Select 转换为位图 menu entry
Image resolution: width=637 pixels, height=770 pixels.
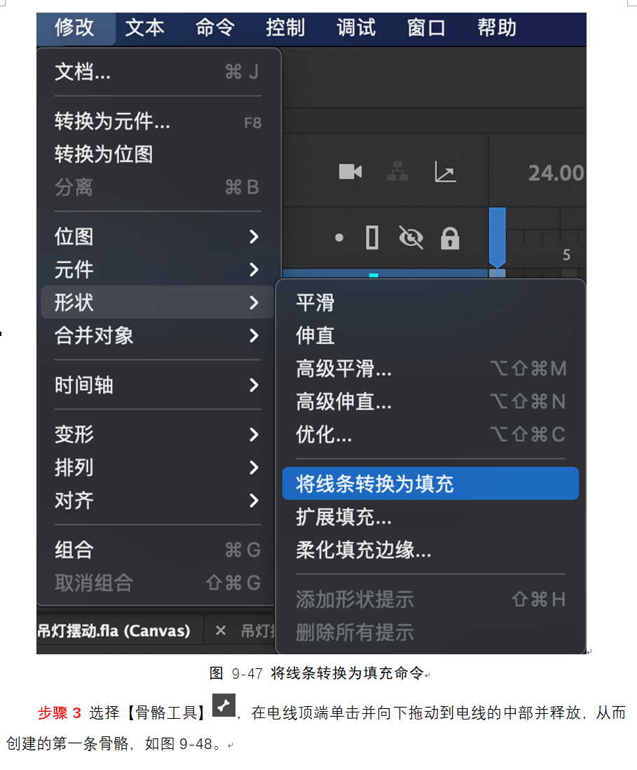[158, 154]
